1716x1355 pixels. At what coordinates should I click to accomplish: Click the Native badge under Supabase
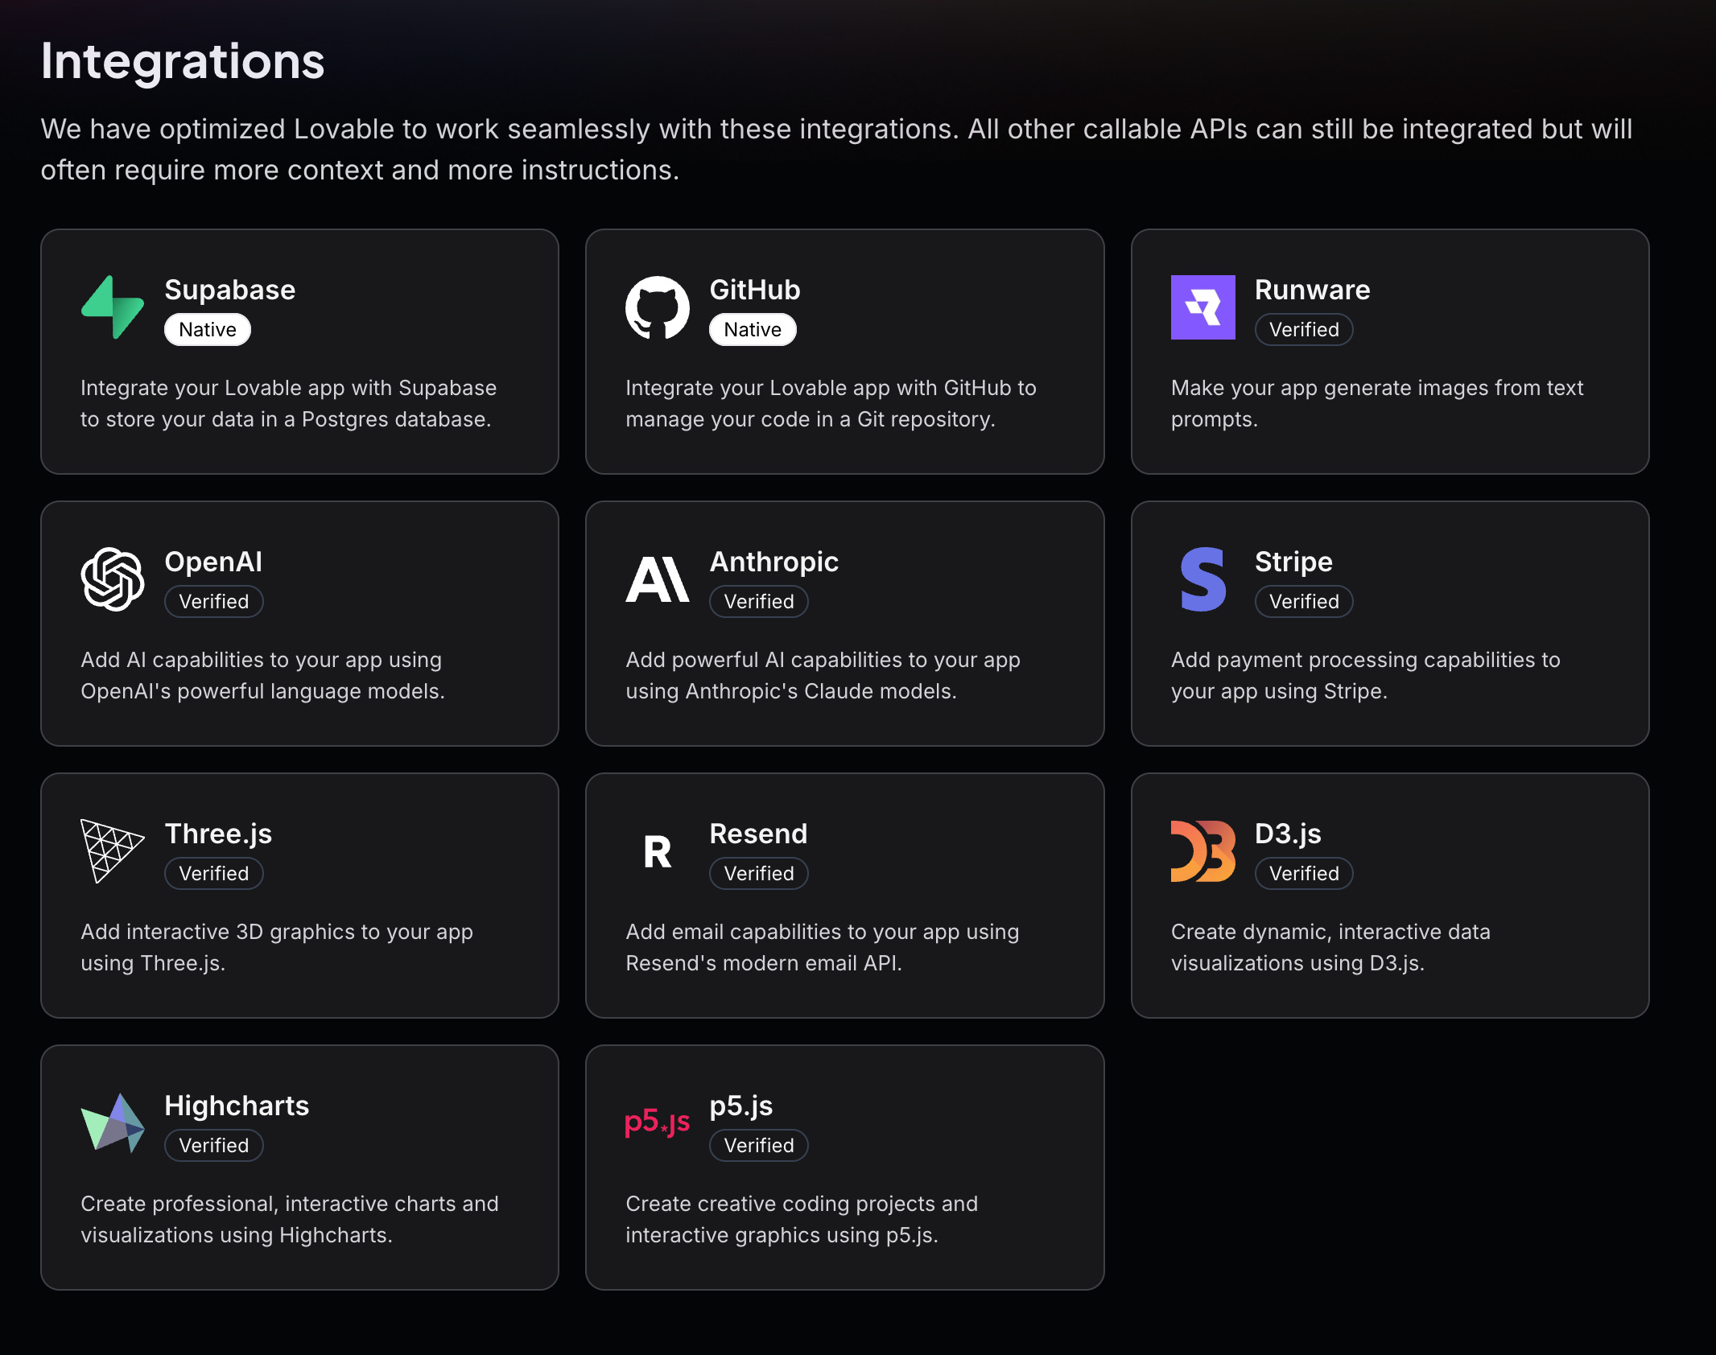point(208,330)
